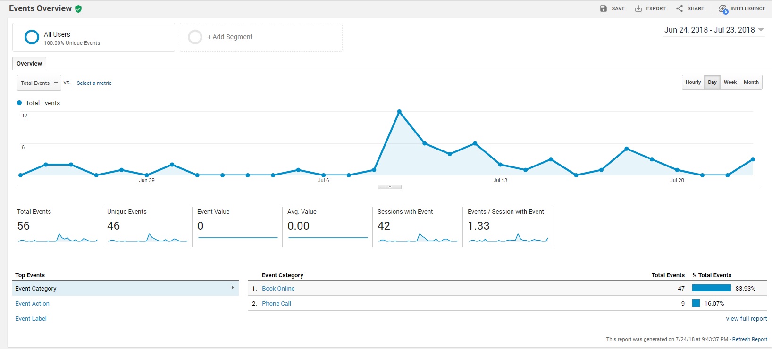The width and height of the screenshot is (772, 349).
Task: Open the Book Online event category link
Action: click(278, 289)
